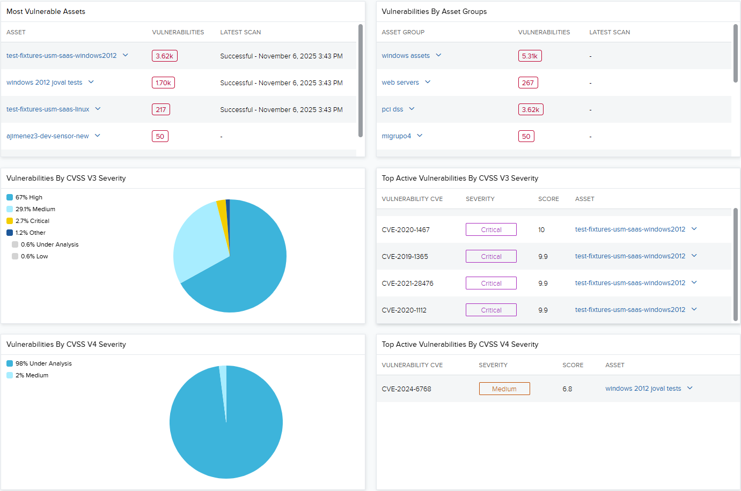Viewport: 741px width, 491px height.
Task: Expand the chevron beside pci dss
Action: coord(412,109)
